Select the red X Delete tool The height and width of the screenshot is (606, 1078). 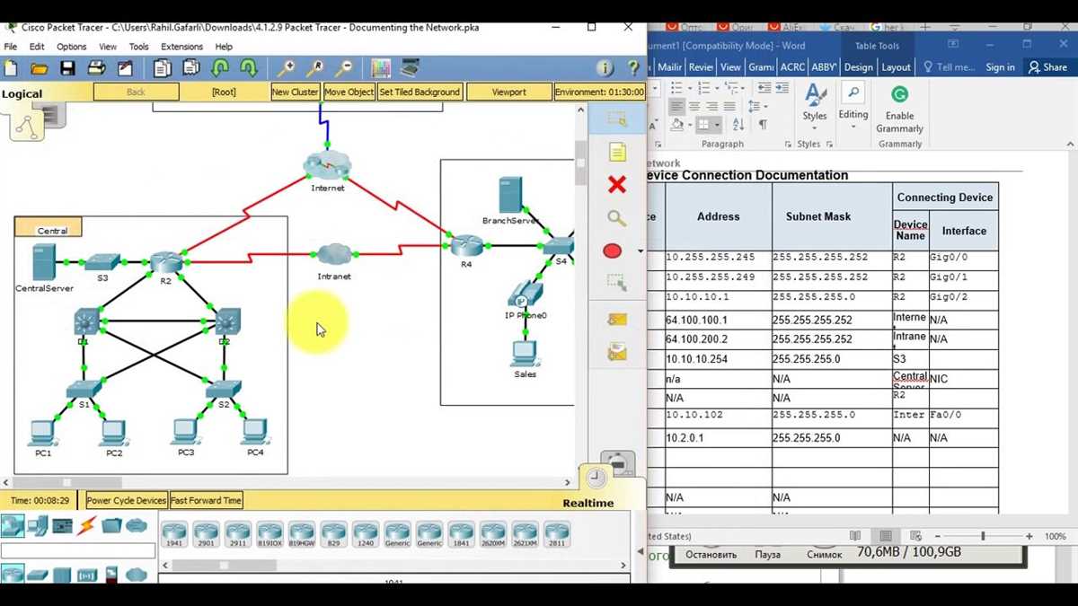pyautogui.click(x=616, y=184)
